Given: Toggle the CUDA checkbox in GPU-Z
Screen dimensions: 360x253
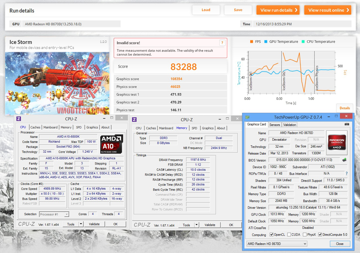Looking at the screenshot, I should click(x=289, y=235).
